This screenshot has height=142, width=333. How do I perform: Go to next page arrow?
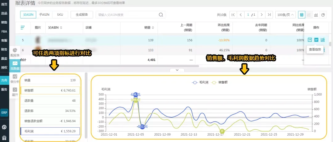[262, 15]
